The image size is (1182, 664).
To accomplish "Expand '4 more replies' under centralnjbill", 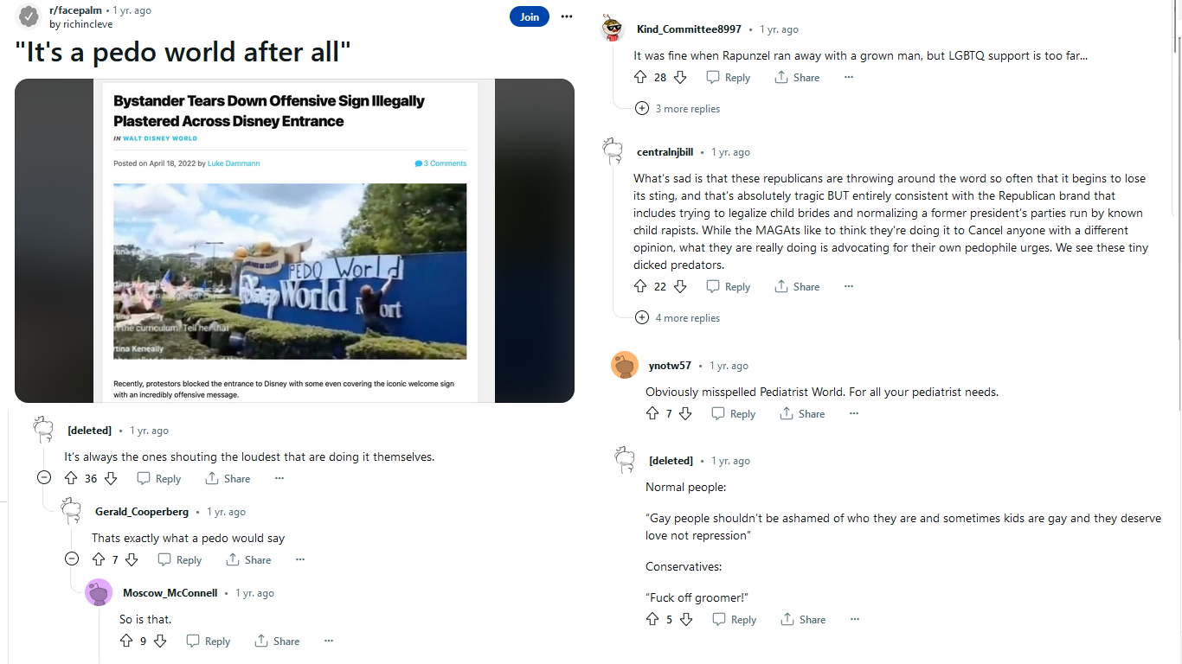I will [642, 318].
